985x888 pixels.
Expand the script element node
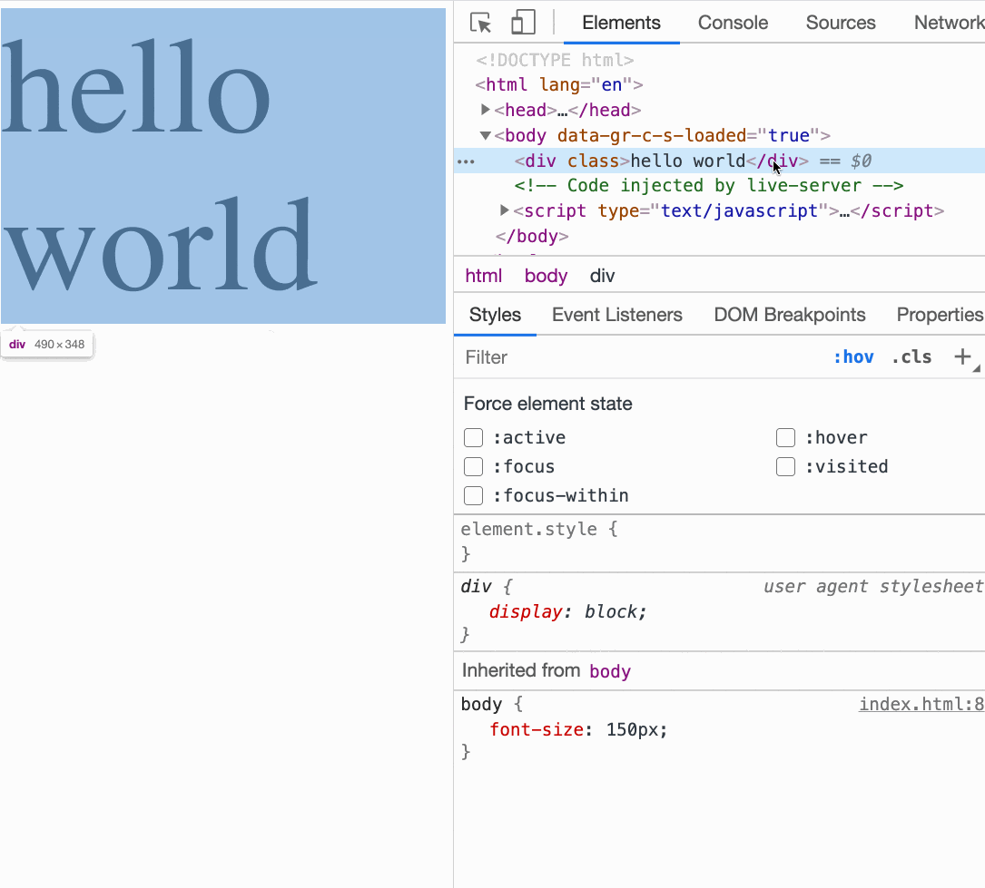click(x=505, y=210)
